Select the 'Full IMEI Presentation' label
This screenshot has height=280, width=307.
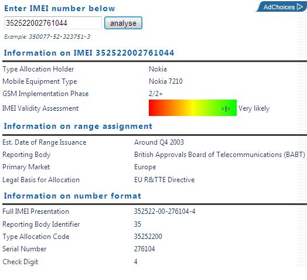tap(36, 211)
